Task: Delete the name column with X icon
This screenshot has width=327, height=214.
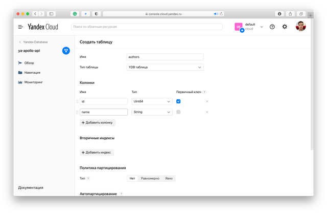Action: pyautogui.click(x=207, y=112)
